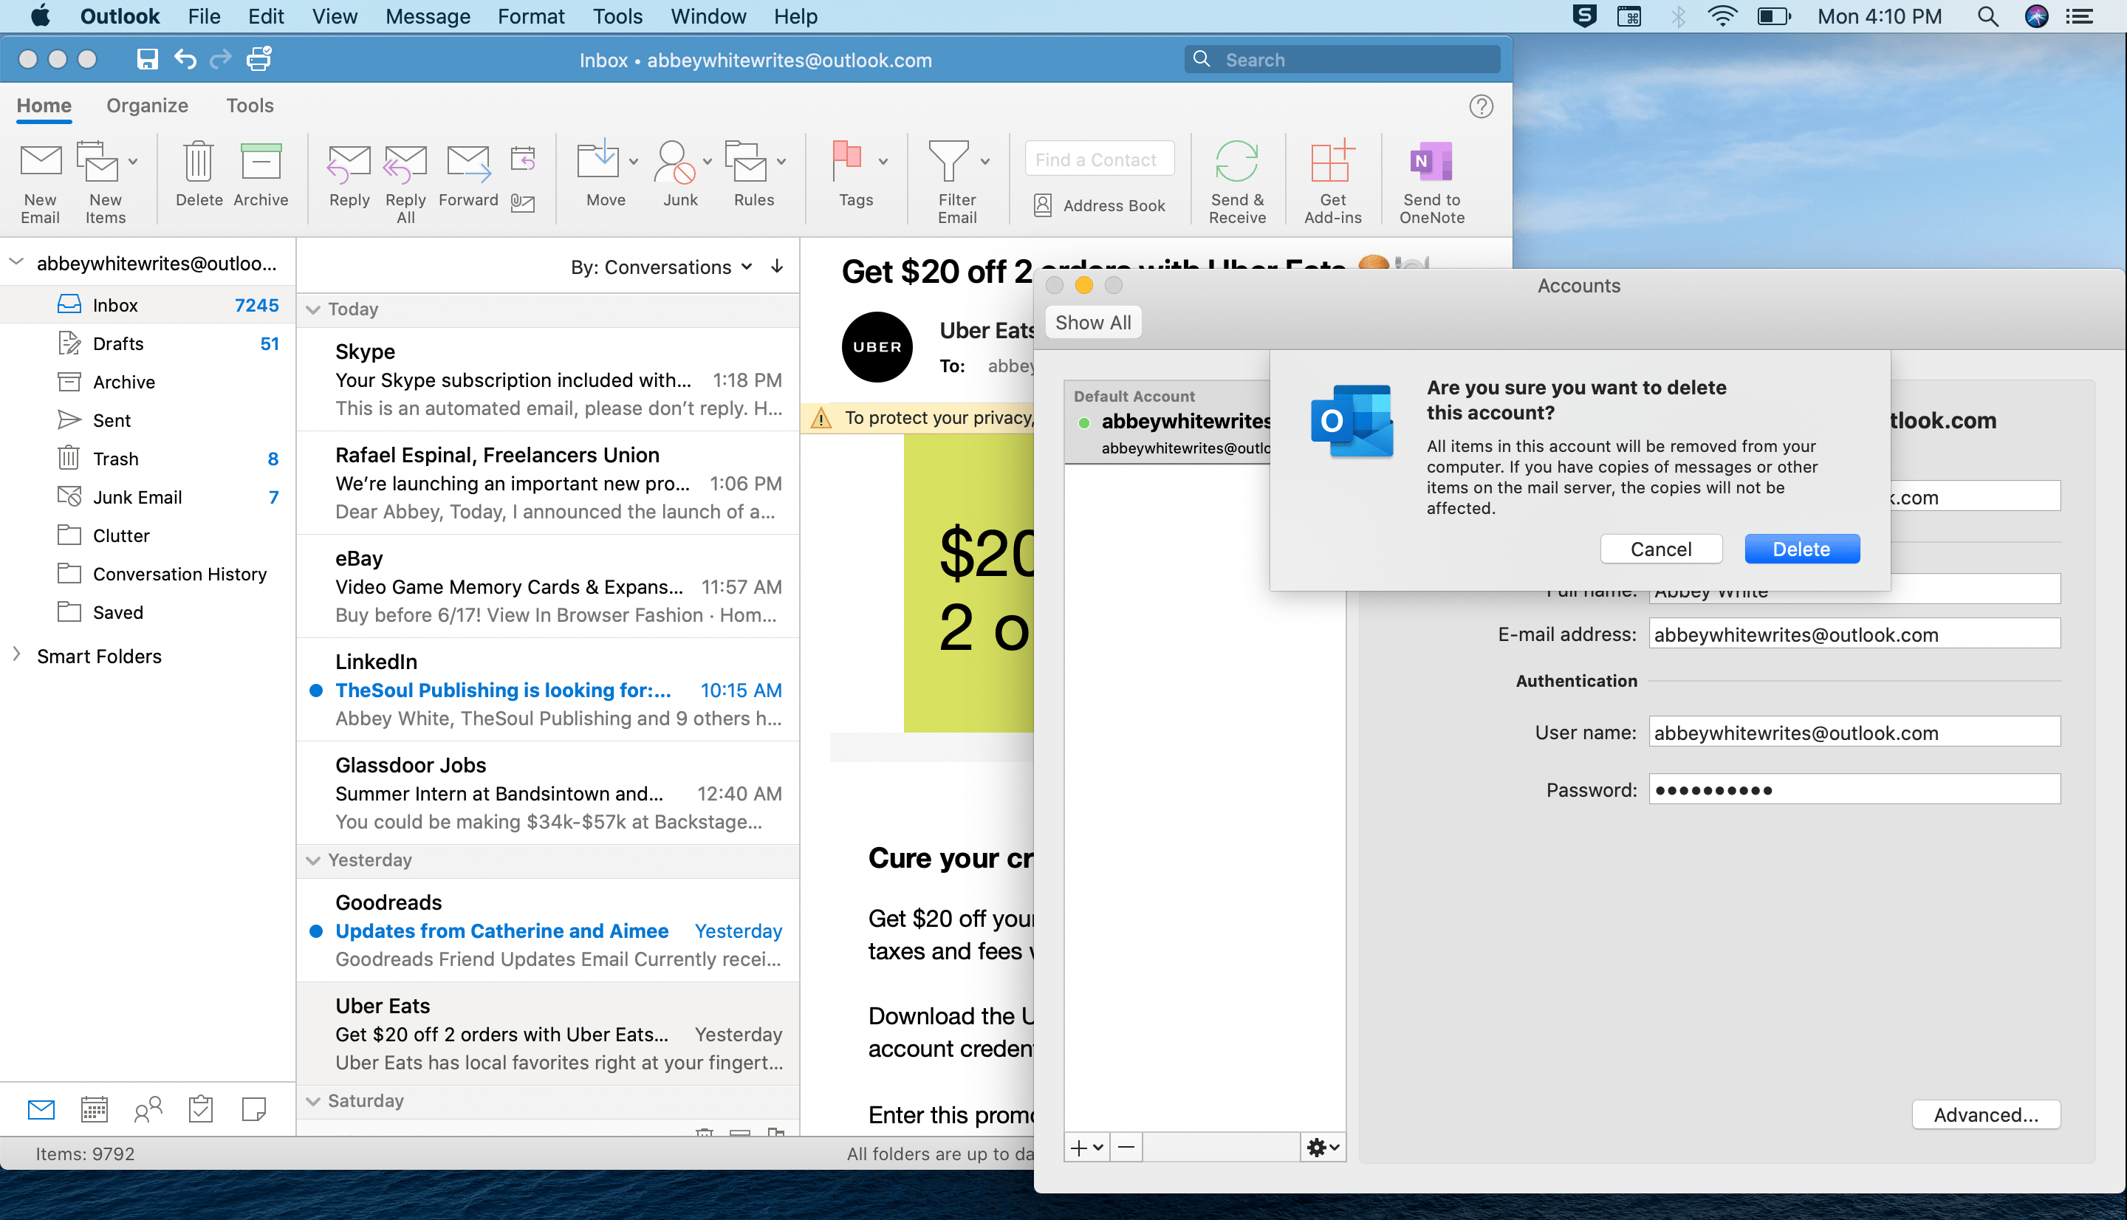Open Junk Email folder
Screen dimensions: 2127x1220
pyautogui.click(x=137, y=497)
